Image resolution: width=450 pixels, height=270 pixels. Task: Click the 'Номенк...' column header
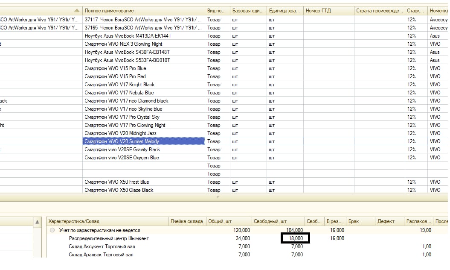click(x=438, y=11)
